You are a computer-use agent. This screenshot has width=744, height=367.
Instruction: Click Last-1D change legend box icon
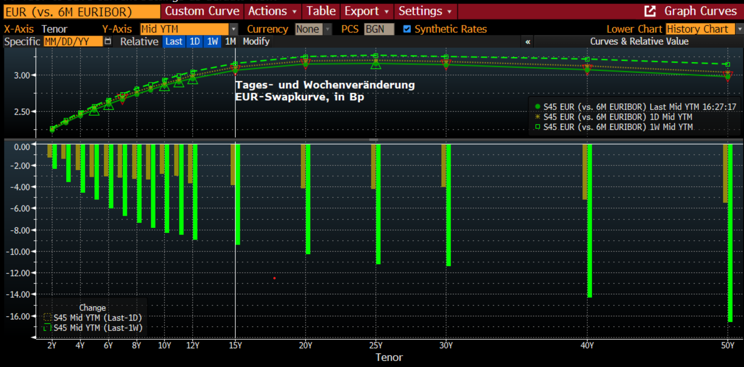(48, 318)
